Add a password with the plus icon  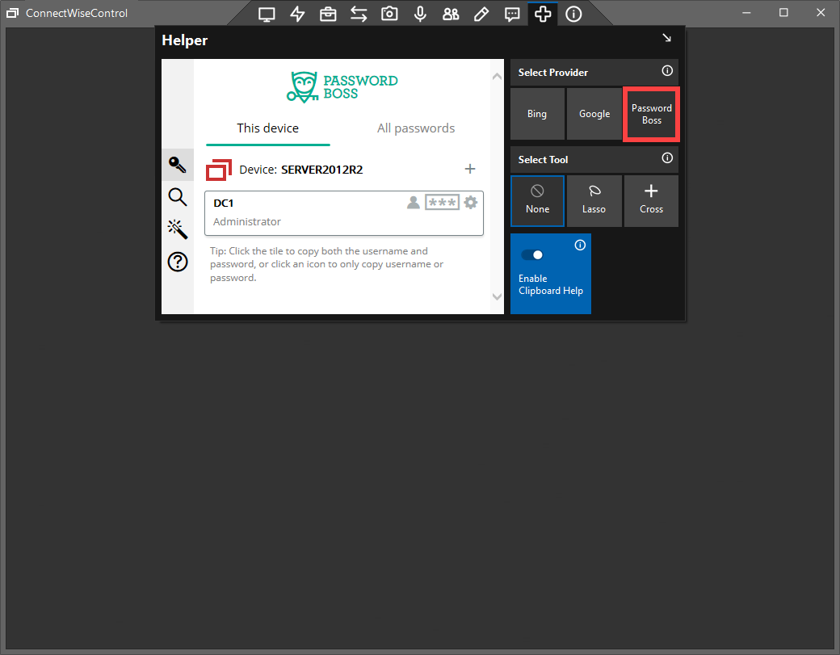pos(470,170)
